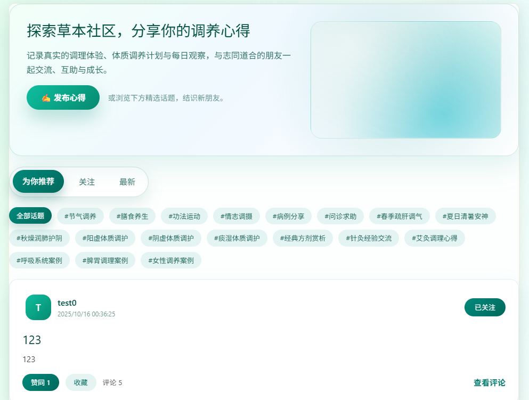Open the hero banner image

405,80
